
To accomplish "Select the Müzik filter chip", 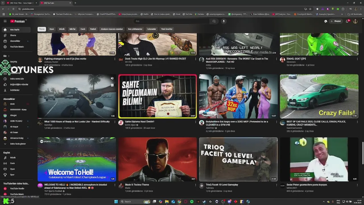I will (x=62, y=29).
